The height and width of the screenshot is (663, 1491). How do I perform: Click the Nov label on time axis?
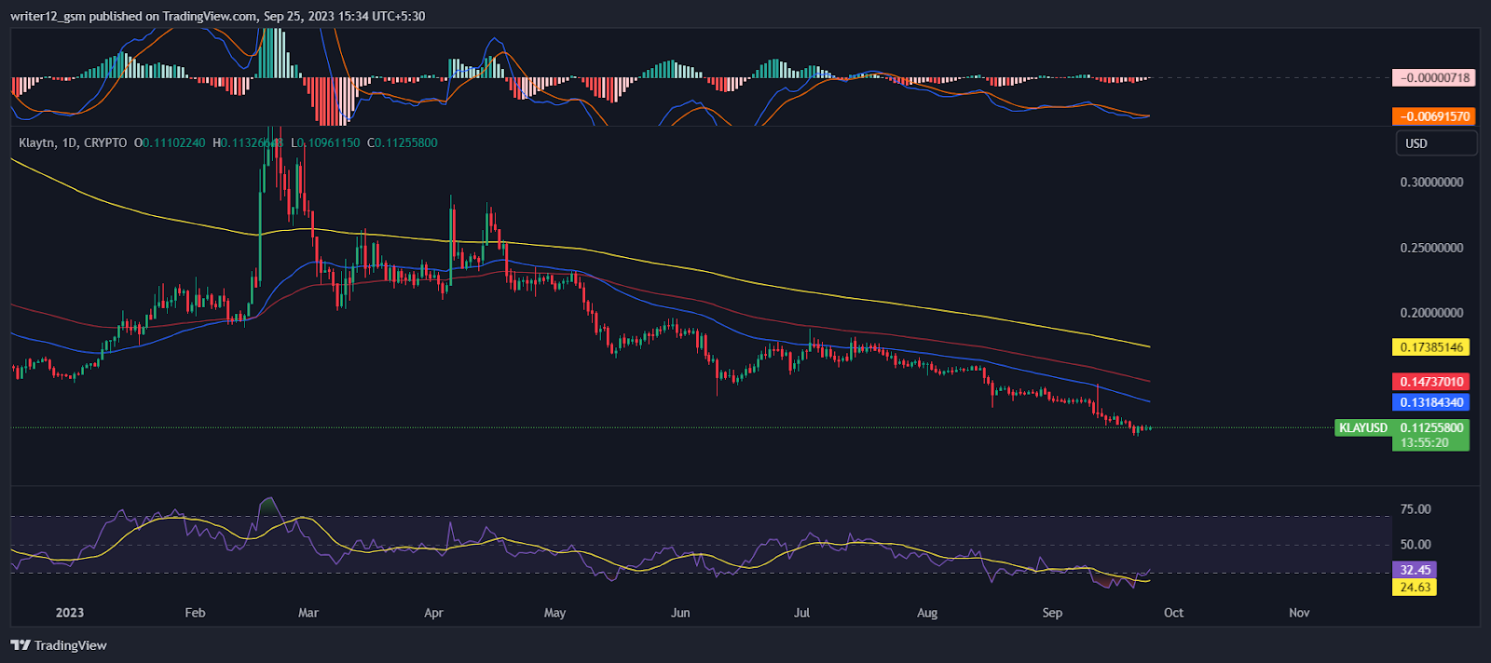tap(1299, 613)
